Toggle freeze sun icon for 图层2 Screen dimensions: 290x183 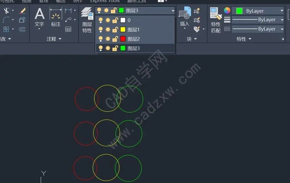pos(108,39)
